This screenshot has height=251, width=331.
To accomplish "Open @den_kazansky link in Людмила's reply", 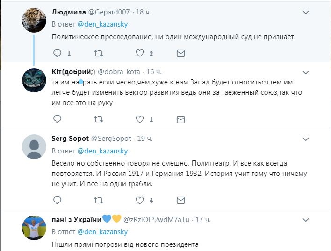I will coord(102,24).
